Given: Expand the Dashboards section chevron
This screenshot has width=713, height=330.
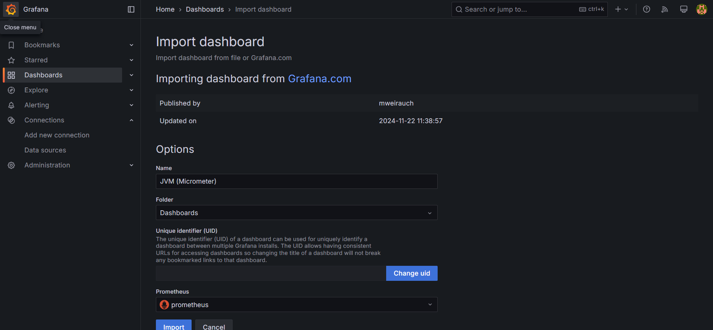Looking at the screenshot, I should [131, 75].
